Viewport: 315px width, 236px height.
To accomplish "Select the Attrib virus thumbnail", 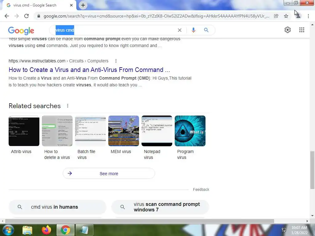I will click(24, 131).
